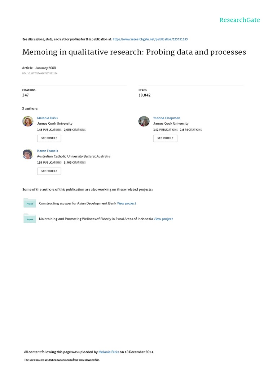The width and height of the screenshot is (277, 370).
Task: Click the 347 citations count
Action: coord(26,95)
